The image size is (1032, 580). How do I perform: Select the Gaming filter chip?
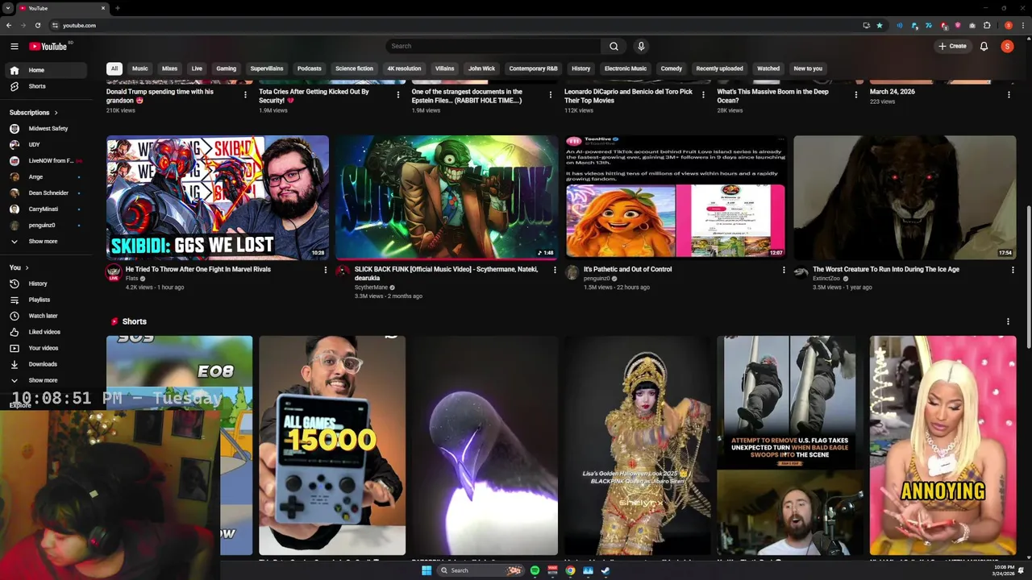[x=226, y=68]
